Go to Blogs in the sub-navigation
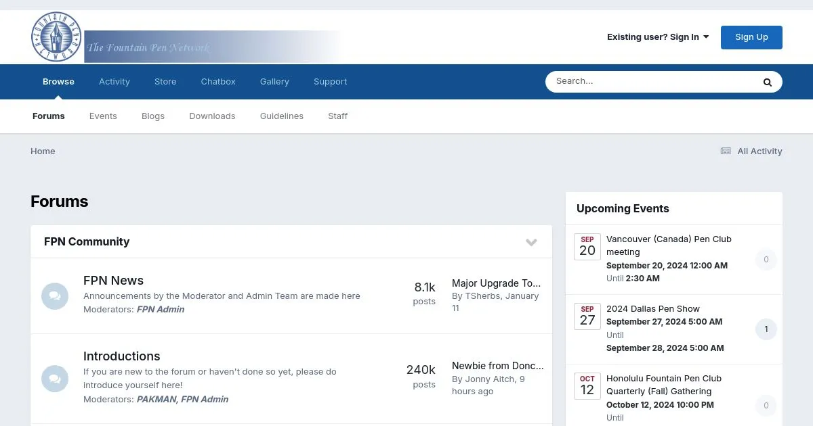Screen dimensions: 813x426 [153, 116]
